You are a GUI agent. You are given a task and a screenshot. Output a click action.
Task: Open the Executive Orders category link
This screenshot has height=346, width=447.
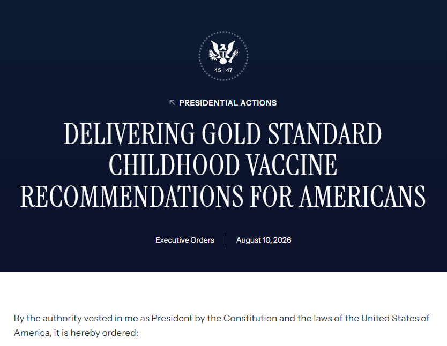(185, 240)
